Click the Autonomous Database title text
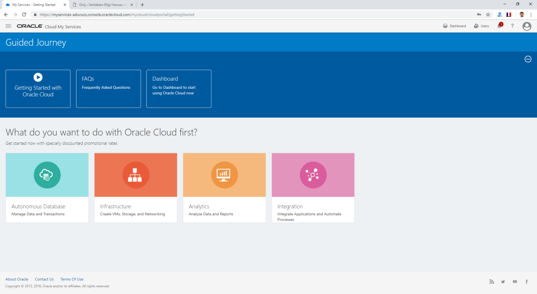Image resolution: width=537 pixels, height=294 pixels. [38, 206]
